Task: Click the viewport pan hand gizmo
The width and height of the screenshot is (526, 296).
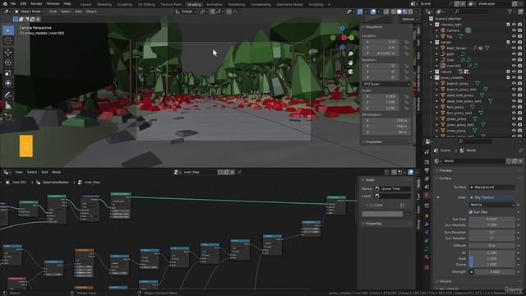Action: tap(351, 62)
